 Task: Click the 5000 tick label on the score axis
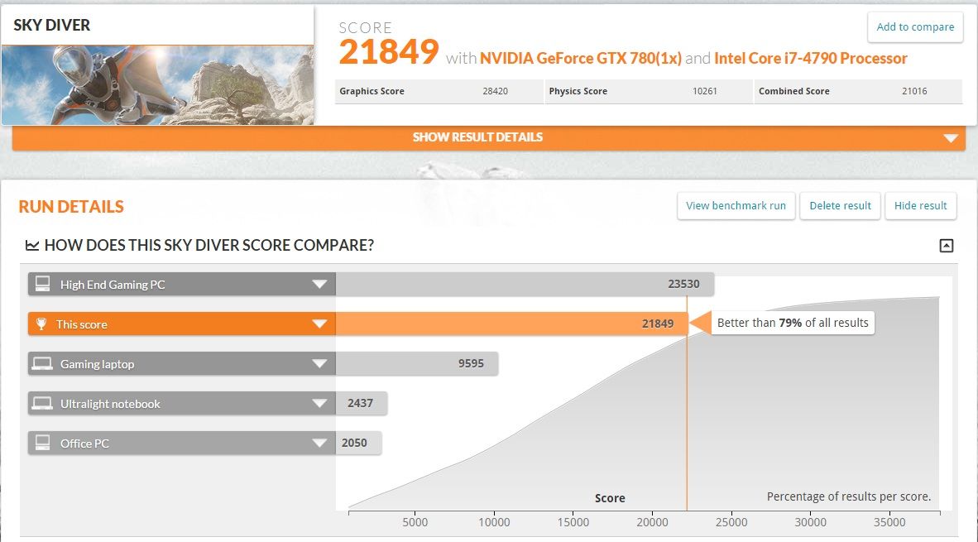pyautogui.click(x=415, y=522)
